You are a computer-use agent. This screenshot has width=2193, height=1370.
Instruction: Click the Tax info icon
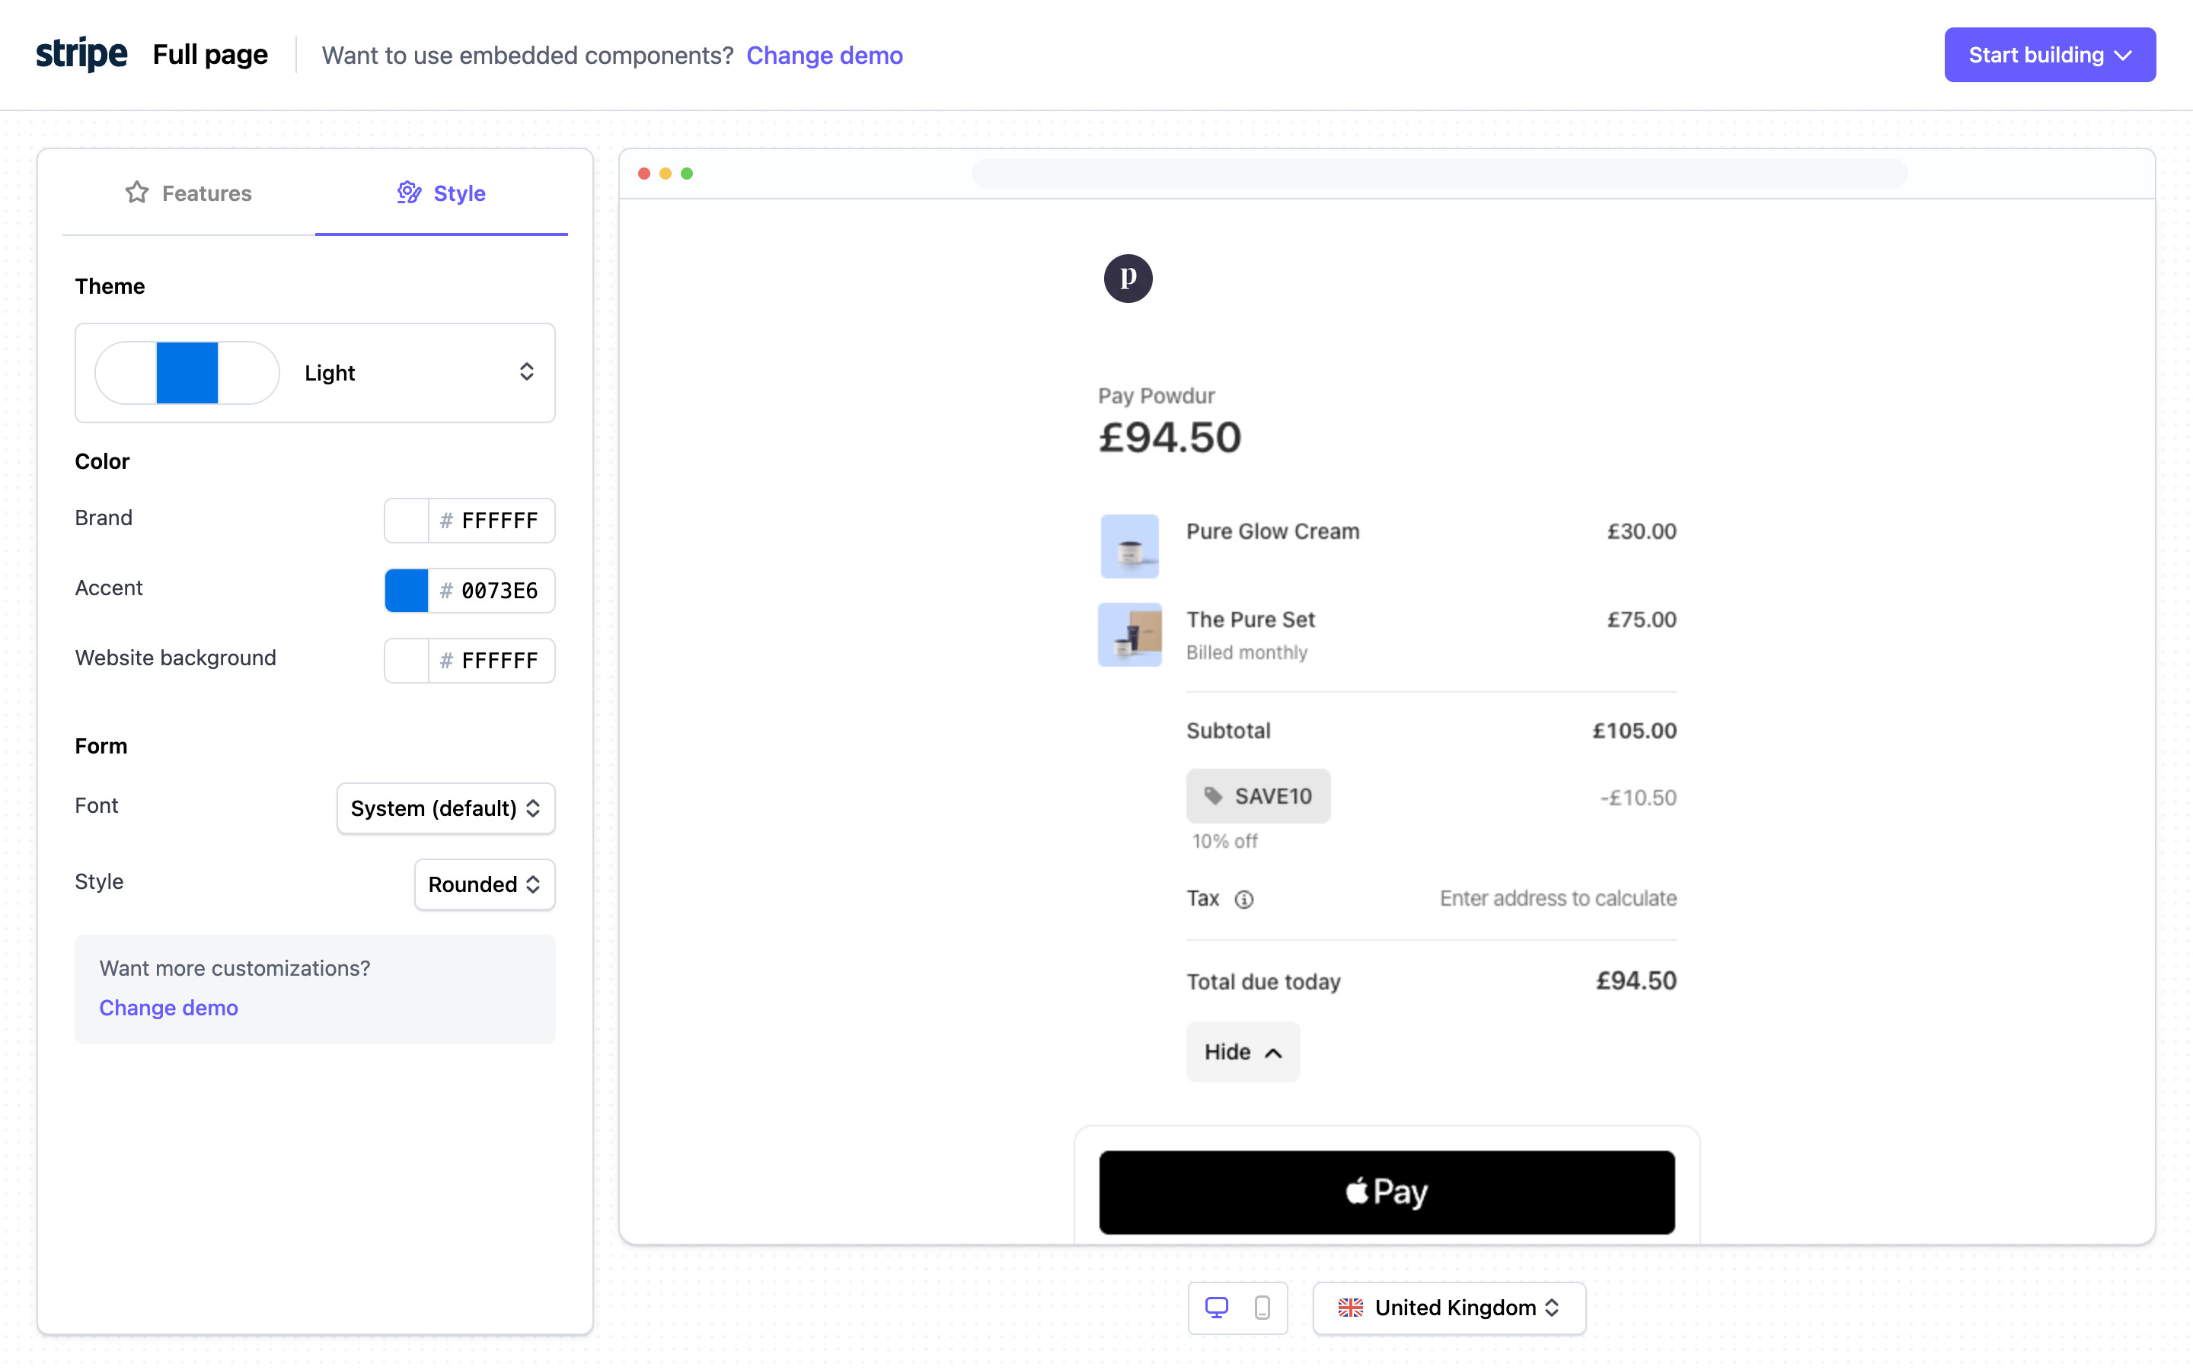[x=1244, y=899]
